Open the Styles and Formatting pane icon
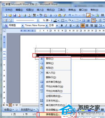Screen dimensions: 105x118 6,25
